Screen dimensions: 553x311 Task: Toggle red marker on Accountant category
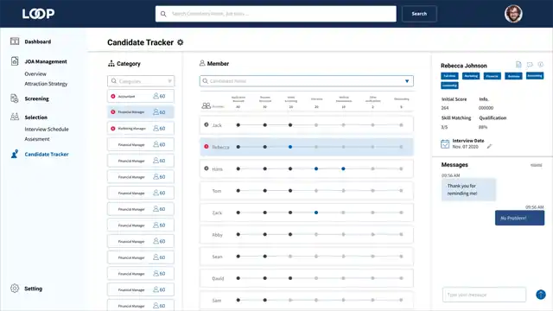pyautogui.click(x=113, y=96)
